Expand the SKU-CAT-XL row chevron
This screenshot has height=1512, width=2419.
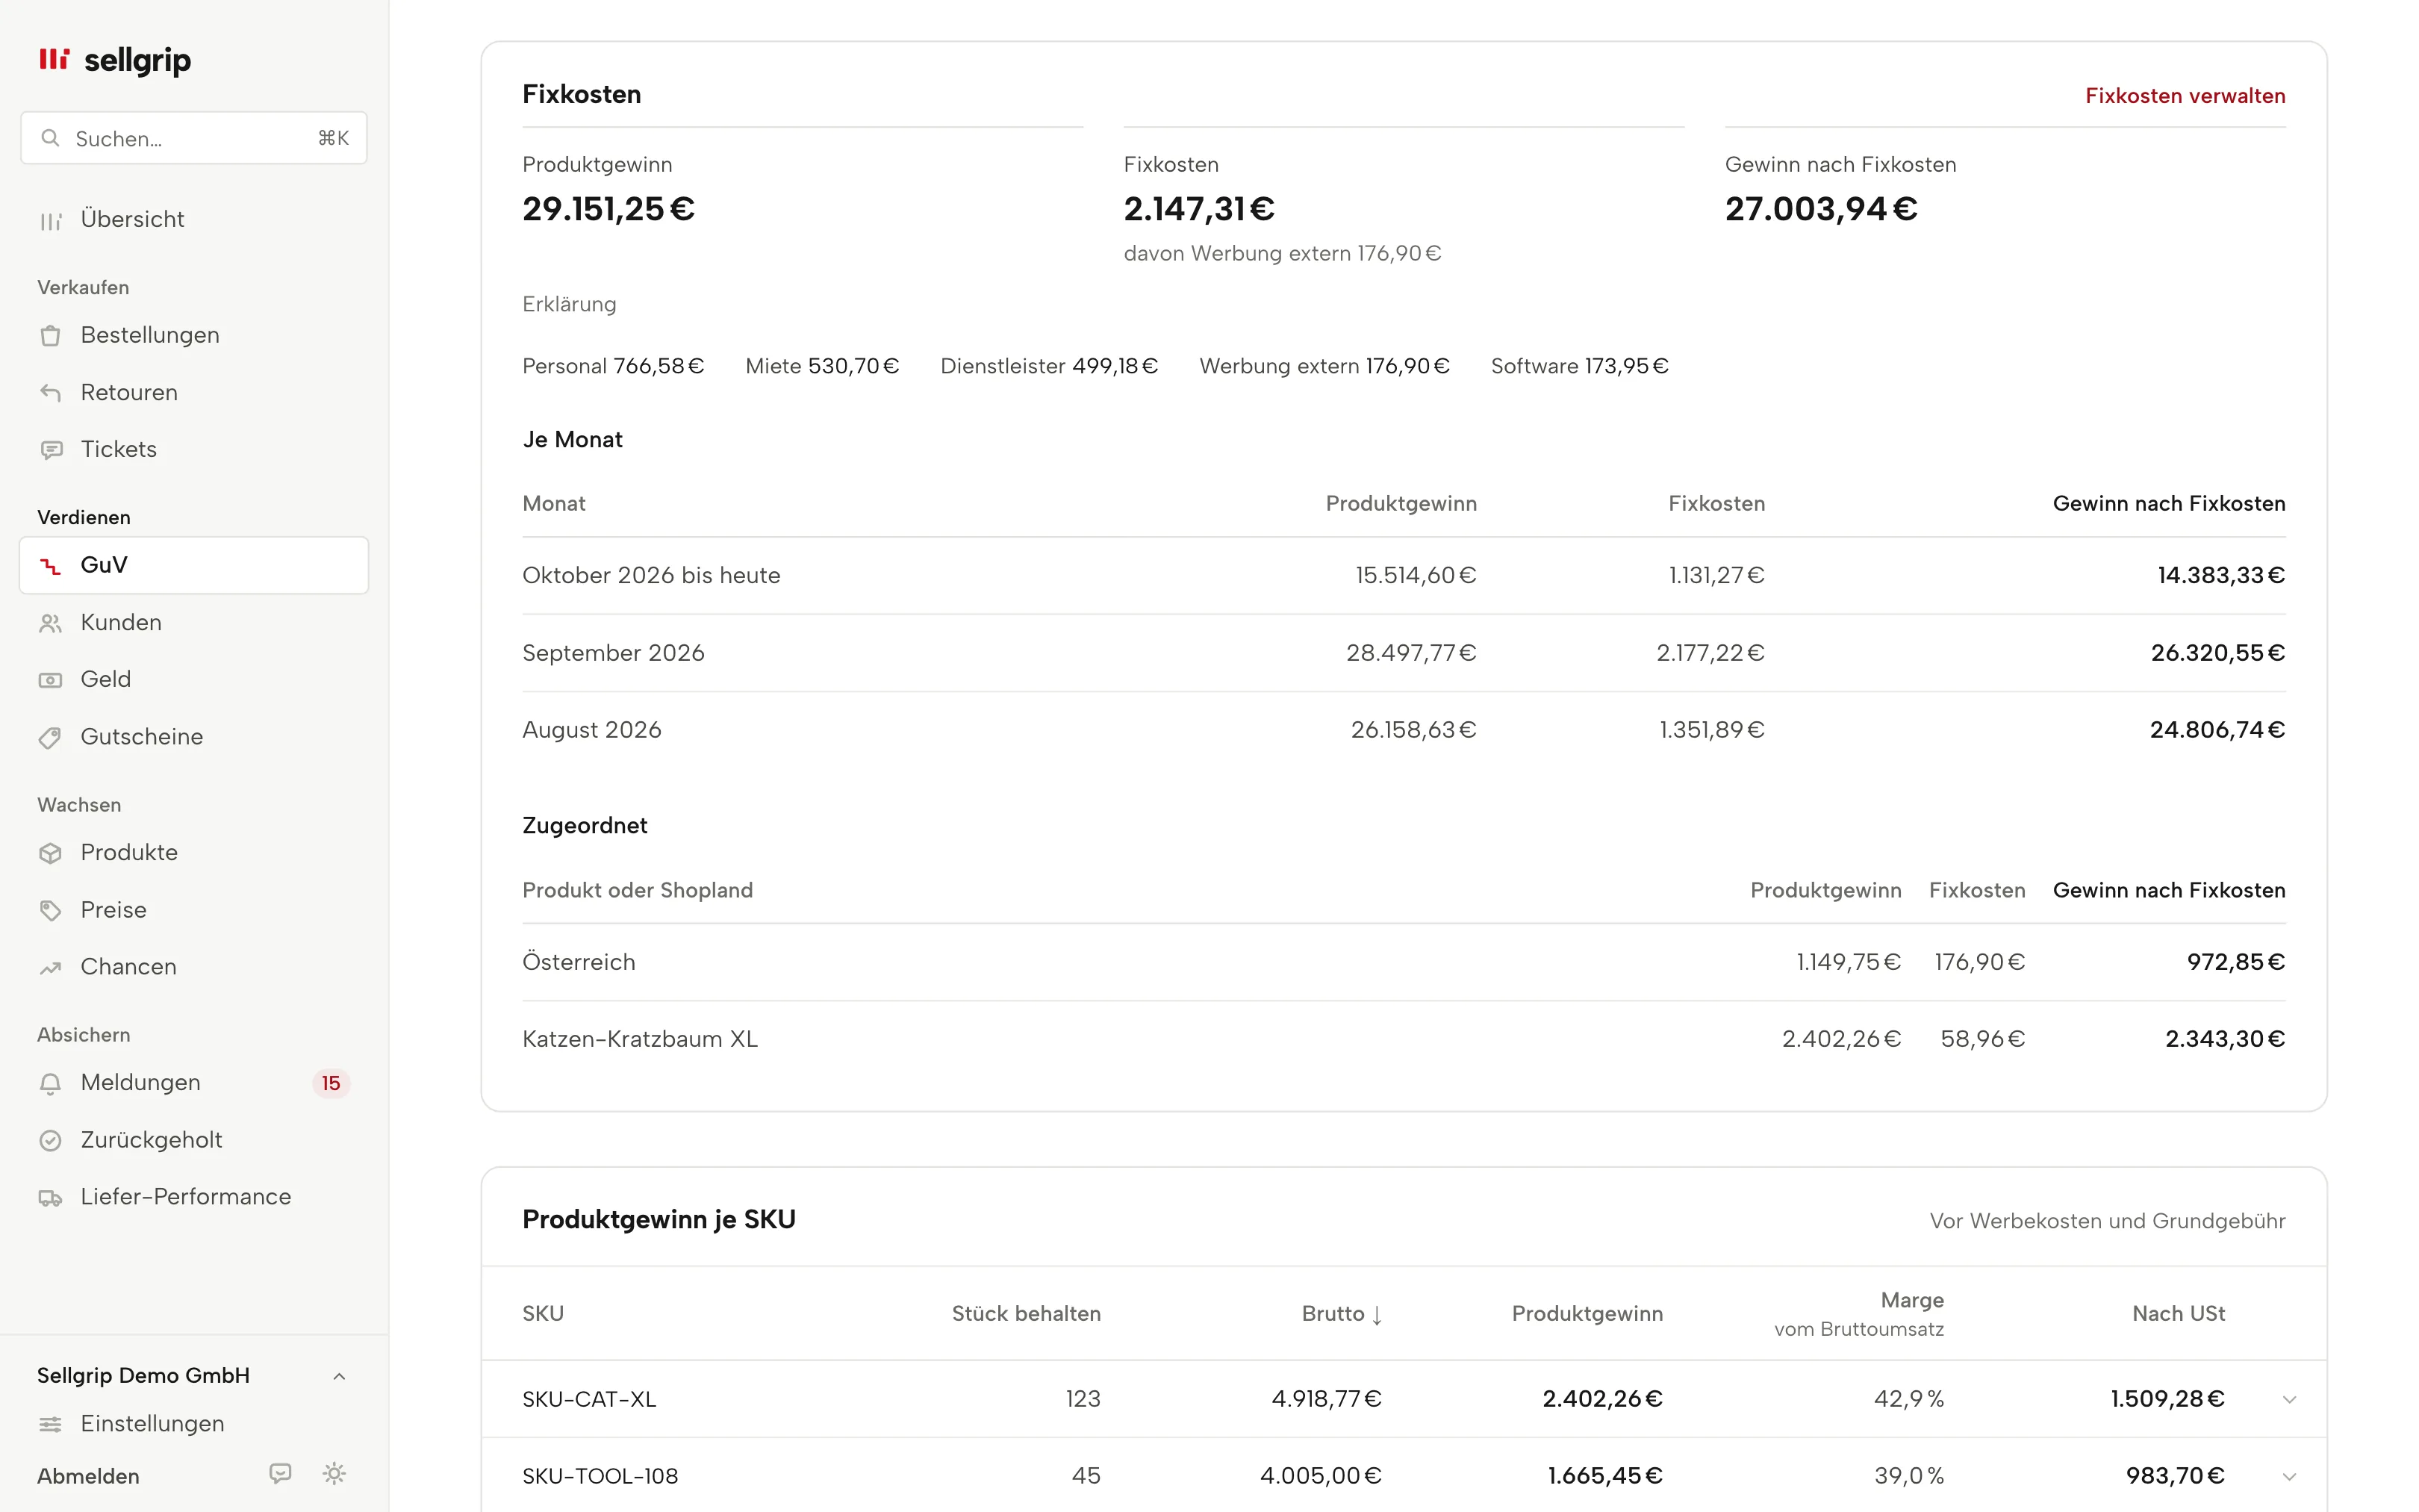click(2289, 1399)
